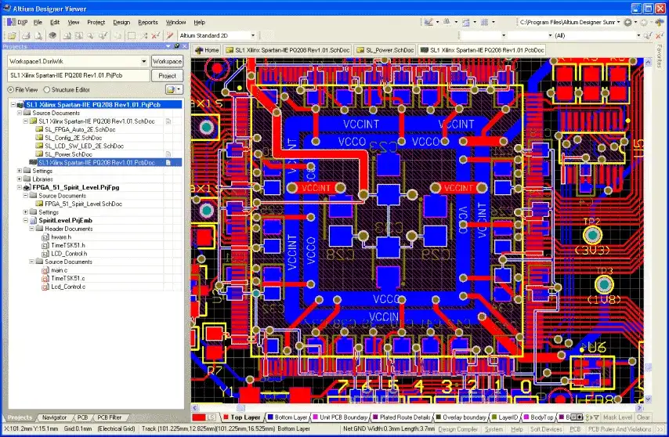The width and height of the screenshot is (669, 437).
Task: Open the Design menu
Action: pyautogui.click(x=121, y=22)
